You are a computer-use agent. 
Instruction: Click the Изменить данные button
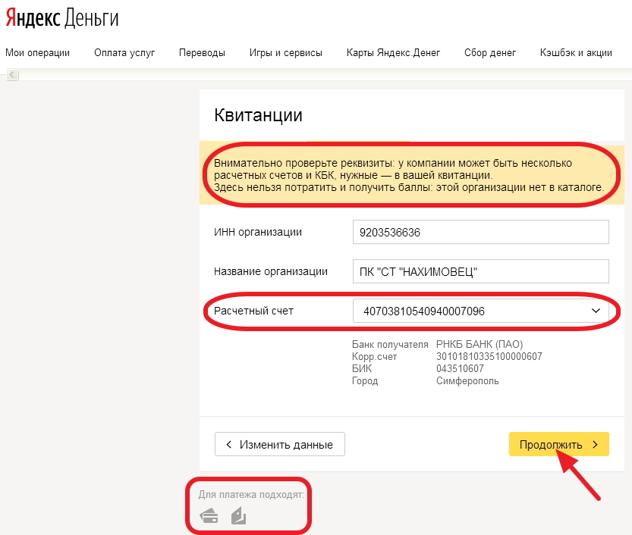click(279, 445)
